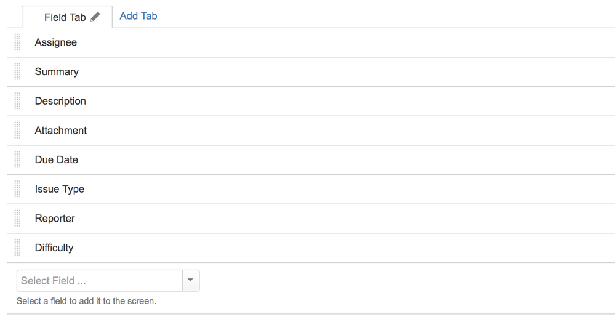
Task: Click the drag handle beside Difficulty
Action: (x=17, y=248)
